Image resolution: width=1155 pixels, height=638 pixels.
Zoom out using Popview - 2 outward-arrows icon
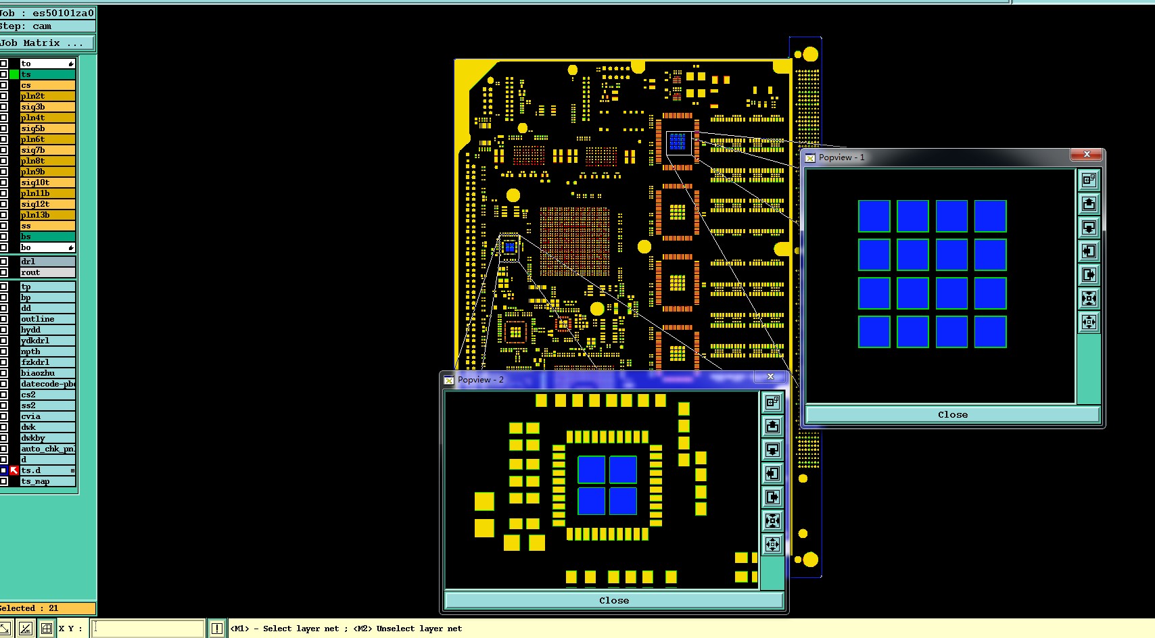coord(772,544)
